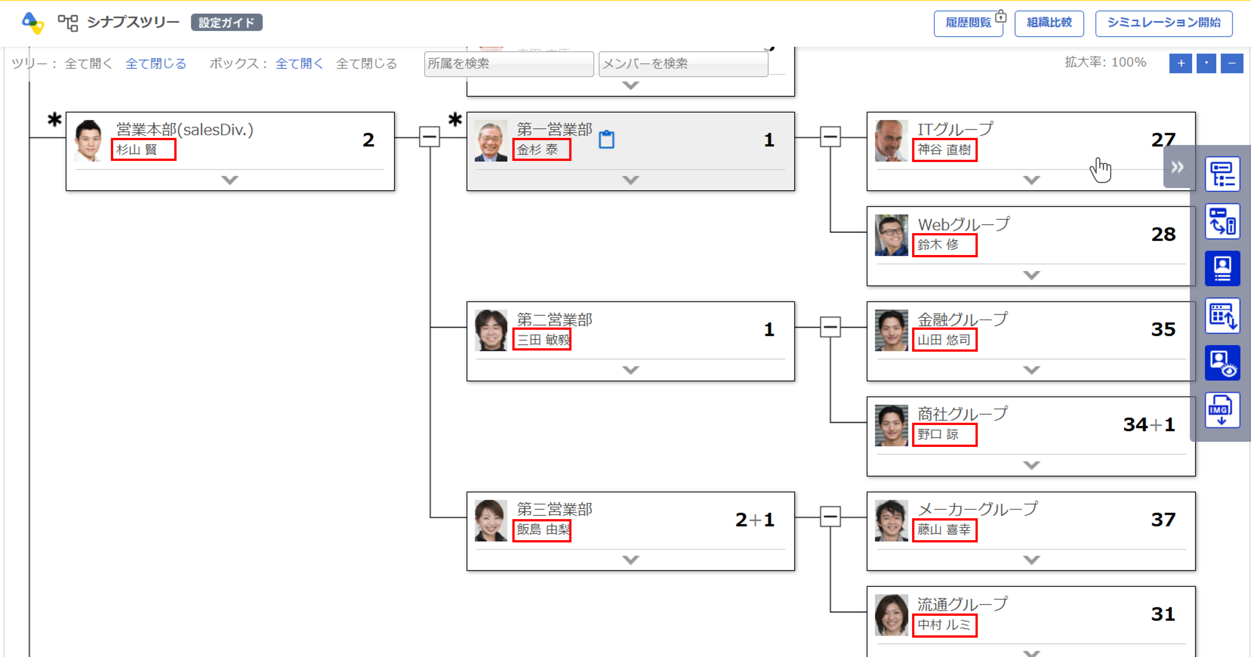
Task: Collapse the 第三営業部 branch using its minus box
Action: (x=830, y=517)
